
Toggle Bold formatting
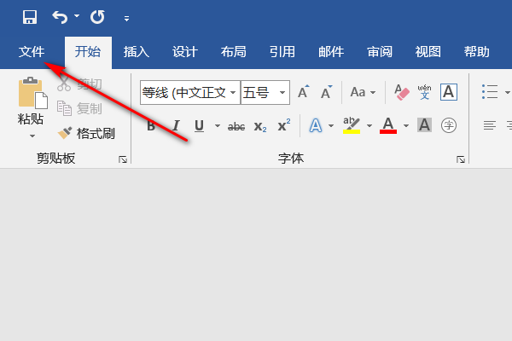[151, 126]
